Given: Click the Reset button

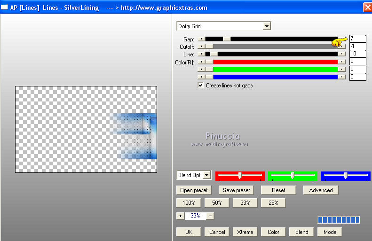Looking at the screenshot, I should pos(278,190).
